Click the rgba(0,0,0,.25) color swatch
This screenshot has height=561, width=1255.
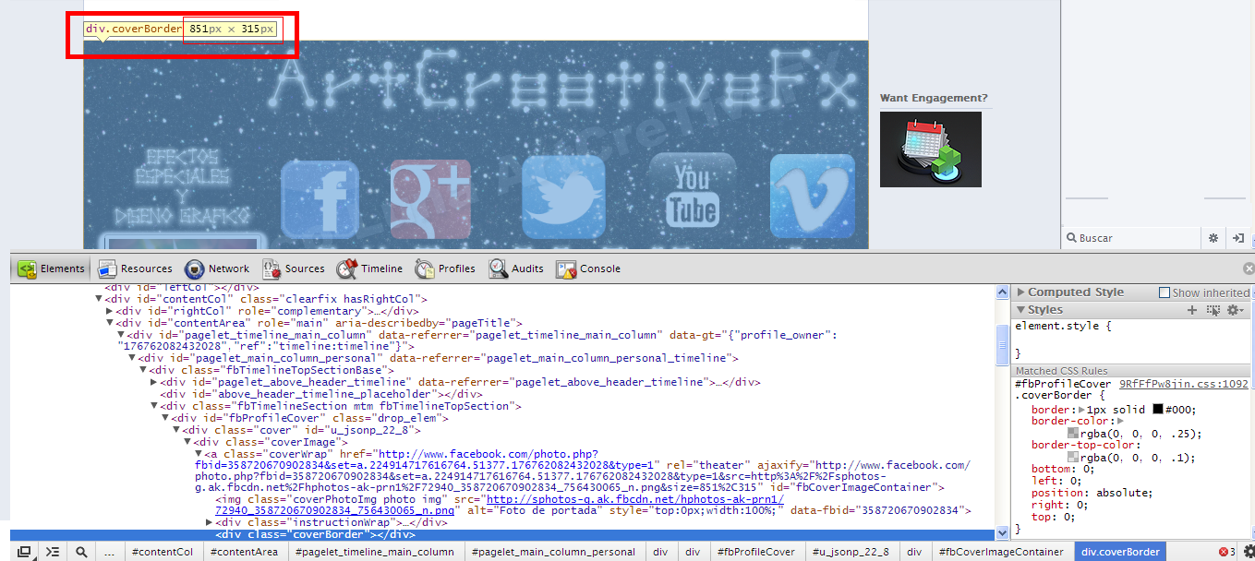[1073, 433]
